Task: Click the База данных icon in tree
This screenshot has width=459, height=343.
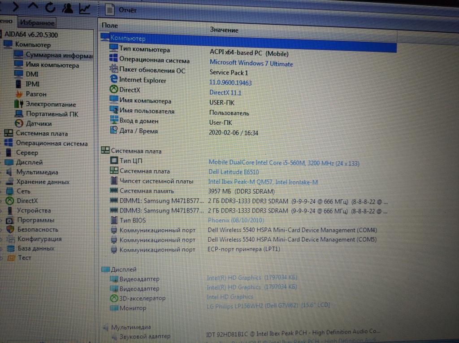Action: pyautogui.click(x=11, y=248)
